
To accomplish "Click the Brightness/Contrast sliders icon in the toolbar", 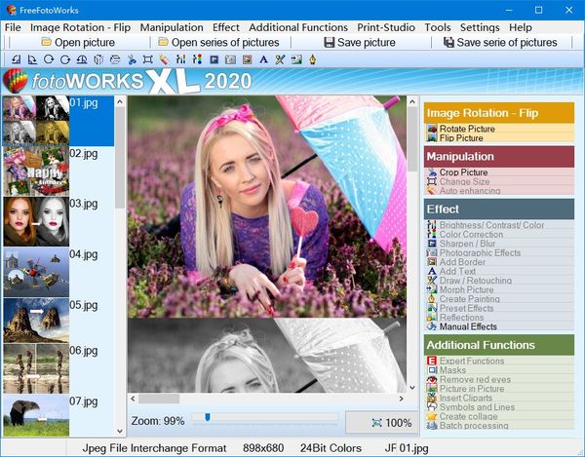I will [180, 59].
